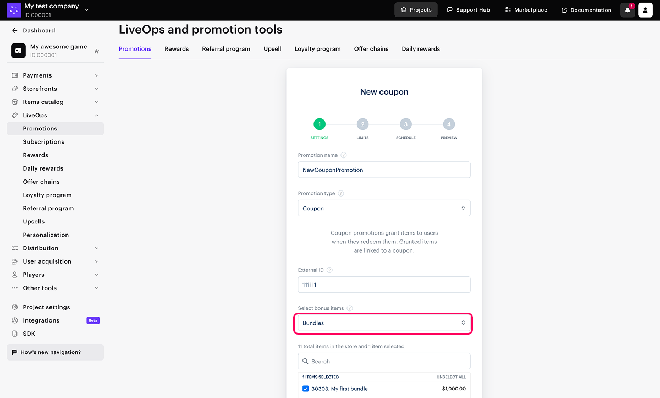Viewport: 660px width, 398px height.
Task: Click the help icon next to Promotion type
Action: pyautogui.click(x=341, y=194)
